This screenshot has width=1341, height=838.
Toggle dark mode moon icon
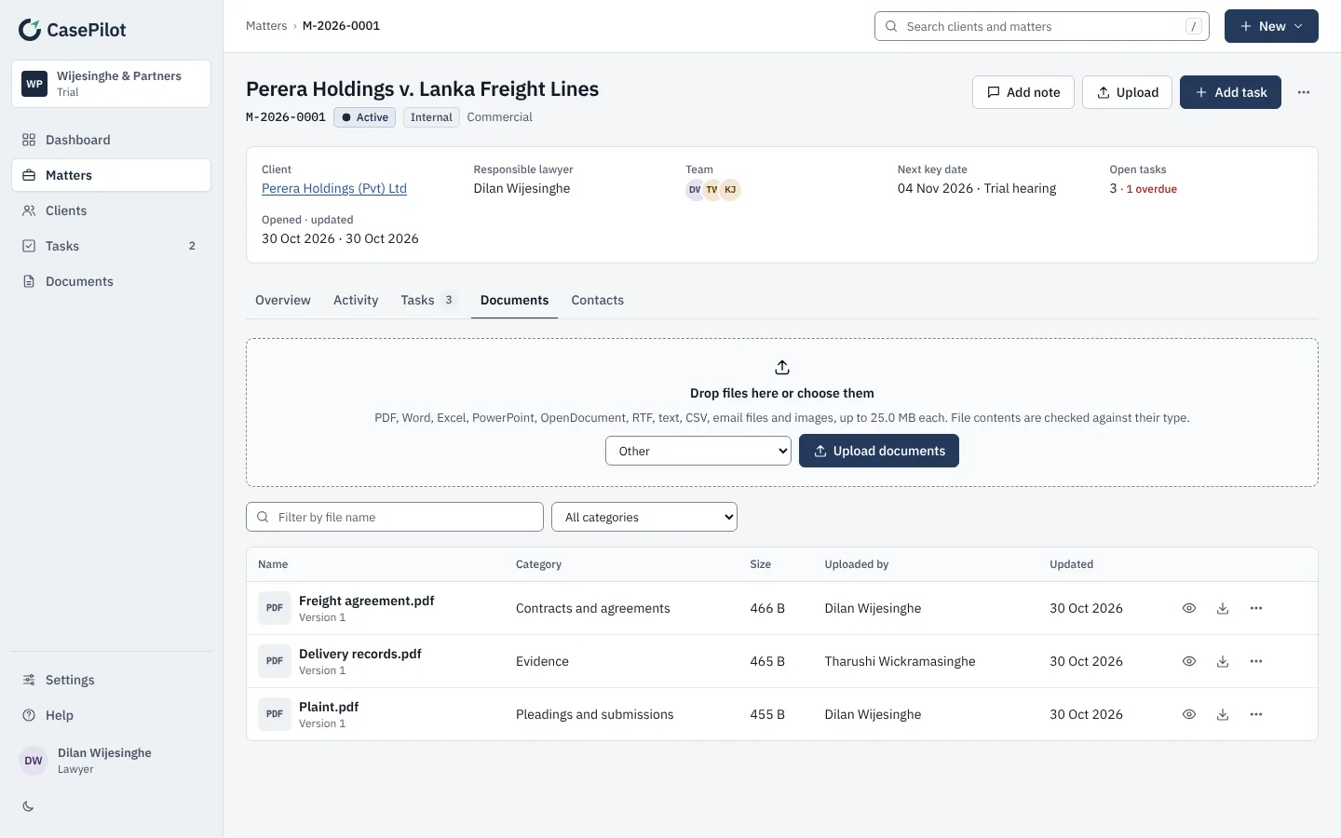tap(28, 806)
